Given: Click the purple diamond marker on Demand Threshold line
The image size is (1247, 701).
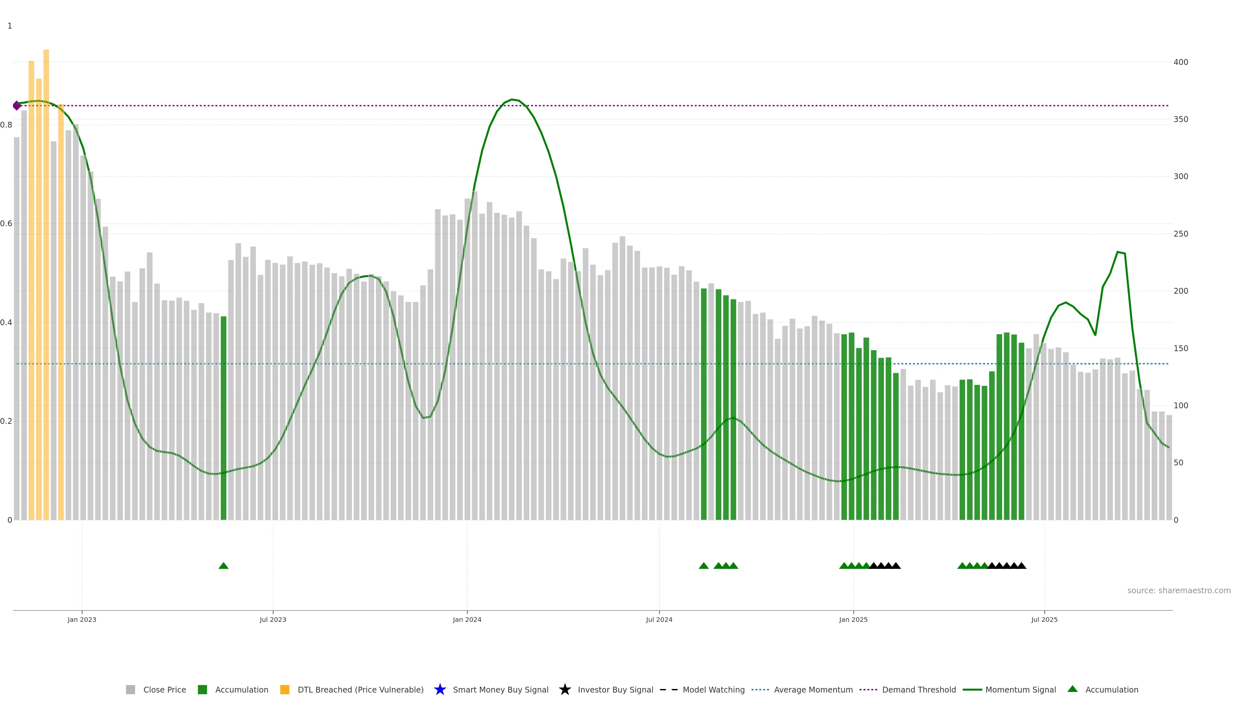Looking at the screenshot, I should (17, 105).
